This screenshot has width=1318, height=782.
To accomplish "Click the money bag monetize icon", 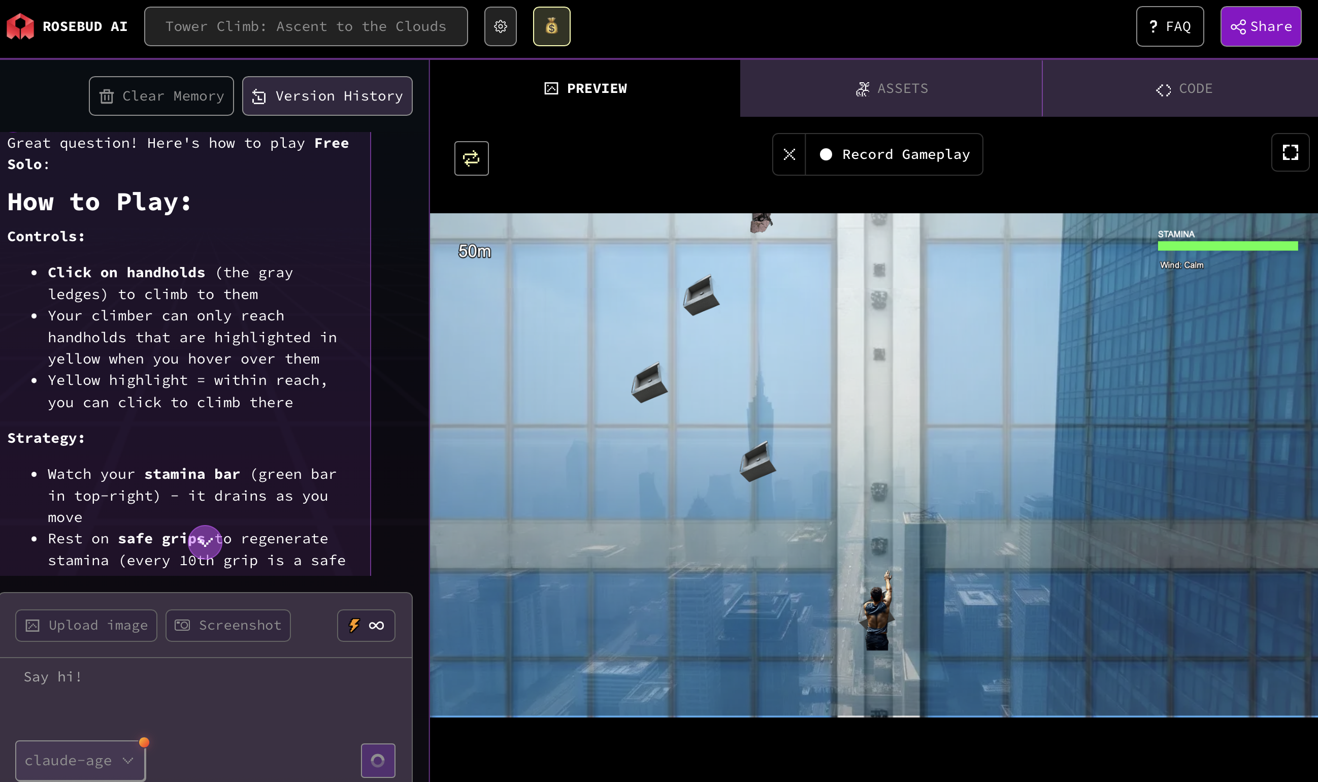I will coord(551,26).
